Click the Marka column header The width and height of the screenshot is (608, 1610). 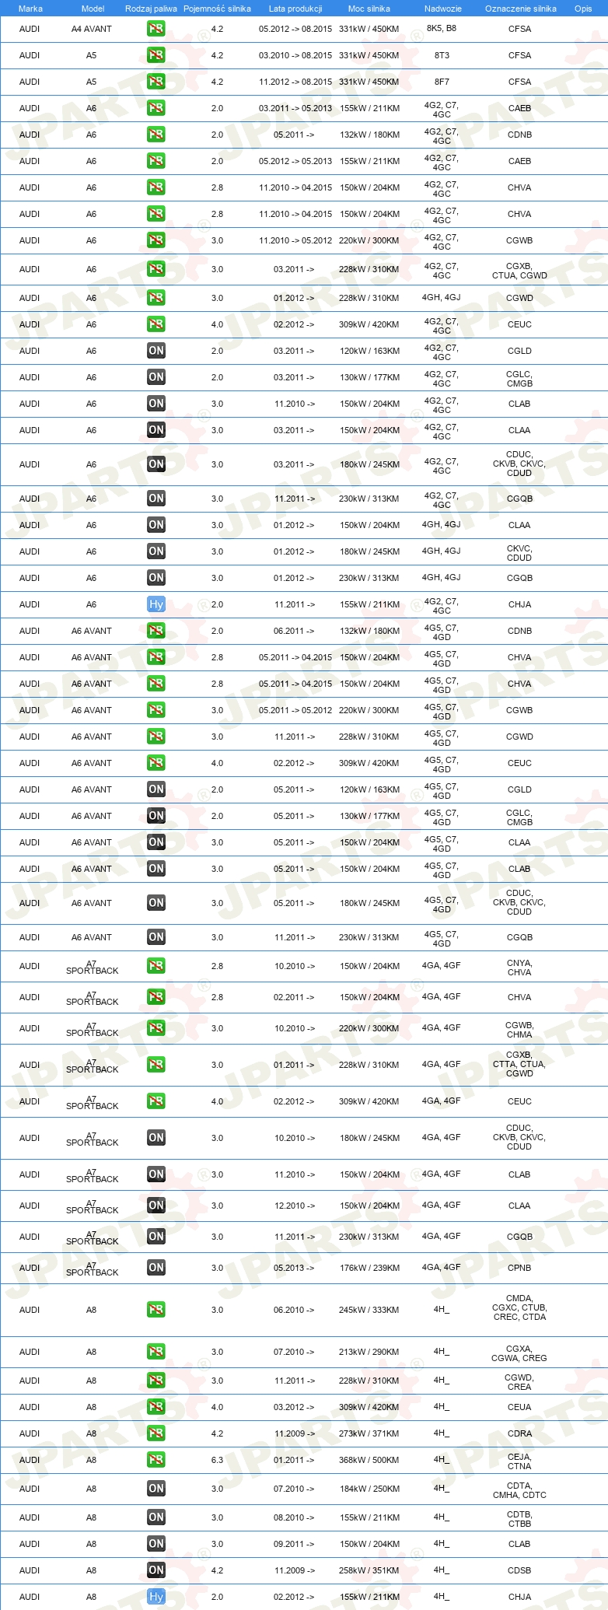(30, 9)
